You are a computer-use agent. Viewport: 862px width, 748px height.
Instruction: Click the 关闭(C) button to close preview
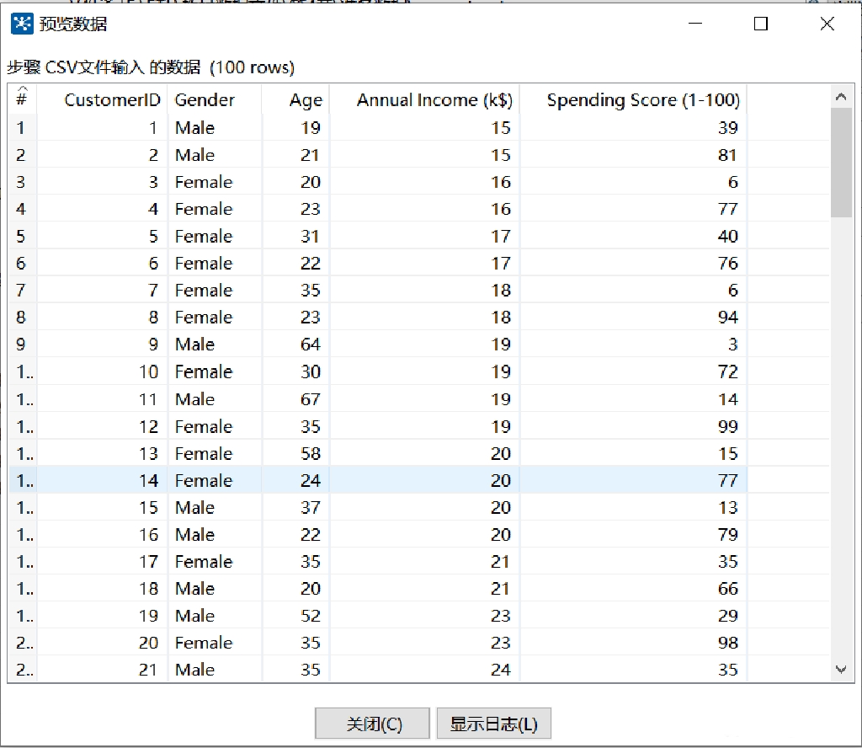click(x=371, y=723)
